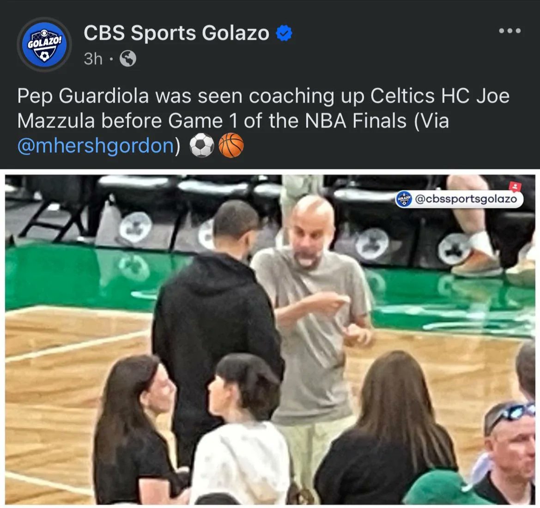Open the @mhershgordon mention link
The height and width of the screenshot is (508, 540).
[96, 145]
